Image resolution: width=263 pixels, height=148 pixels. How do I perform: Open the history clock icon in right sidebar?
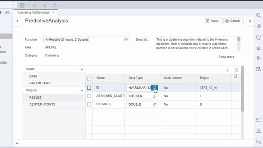click(x=258, y=37)
